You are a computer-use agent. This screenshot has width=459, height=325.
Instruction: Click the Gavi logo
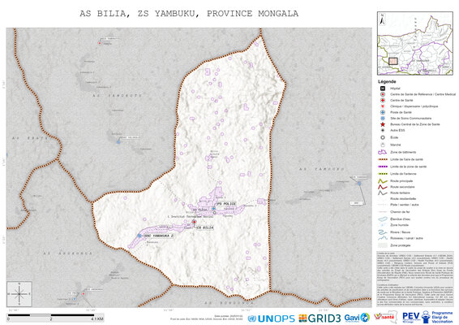pos(357,318)
